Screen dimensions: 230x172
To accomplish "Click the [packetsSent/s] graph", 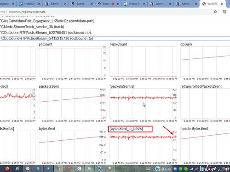I will [143, 103].
